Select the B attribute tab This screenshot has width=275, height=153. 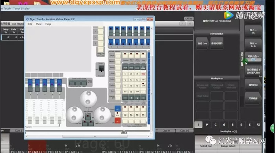coord(233,124)
